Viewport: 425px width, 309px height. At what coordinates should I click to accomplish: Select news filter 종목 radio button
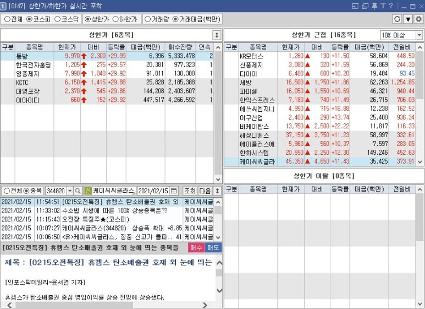click(x=26, y=191)
